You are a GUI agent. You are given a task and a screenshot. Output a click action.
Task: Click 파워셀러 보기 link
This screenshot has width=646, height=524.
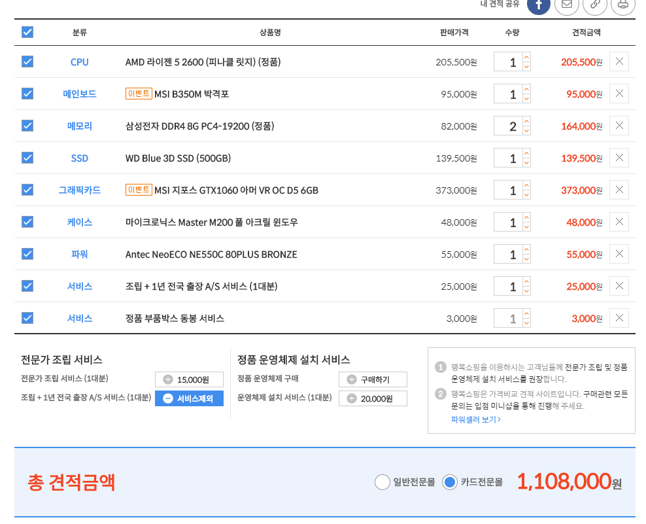pyautogui.click(x=475, y=419)
